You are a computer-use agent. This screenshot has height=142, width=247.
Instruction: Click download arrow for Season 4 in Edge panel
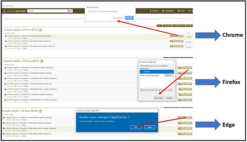pyautogui.click(x=191, y=134)
